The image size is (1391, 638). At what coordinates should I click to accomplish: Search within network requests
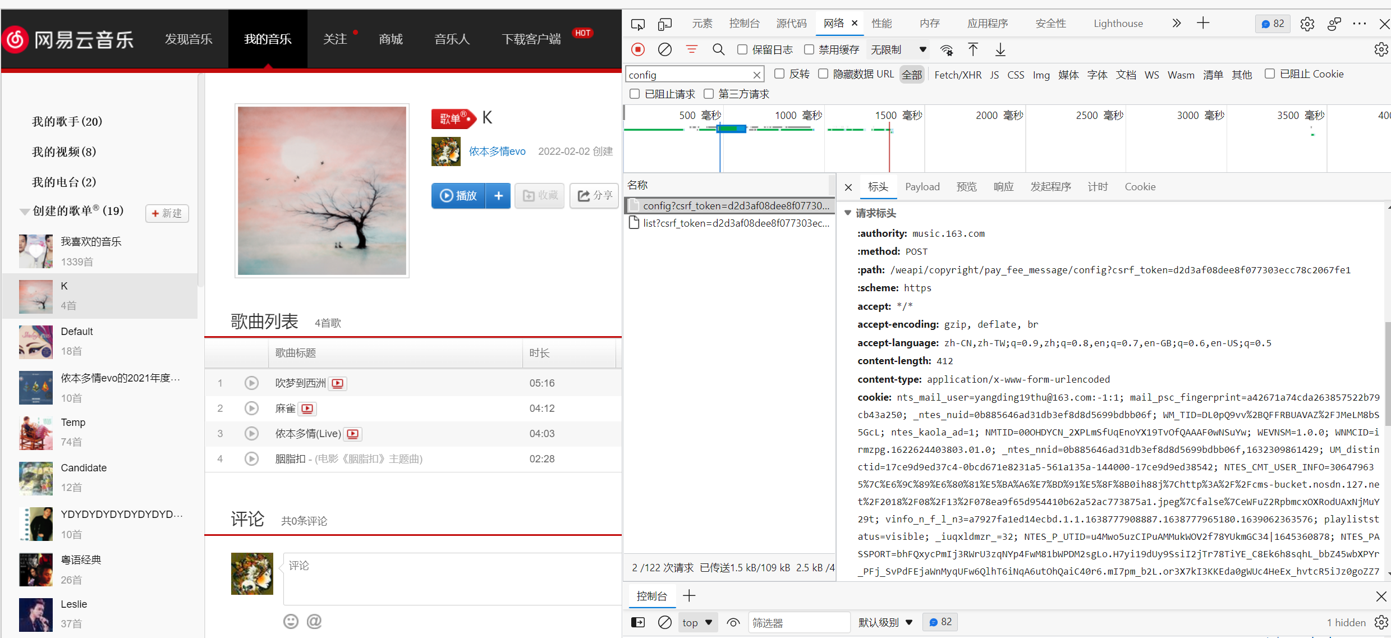[x=718, y=49]
